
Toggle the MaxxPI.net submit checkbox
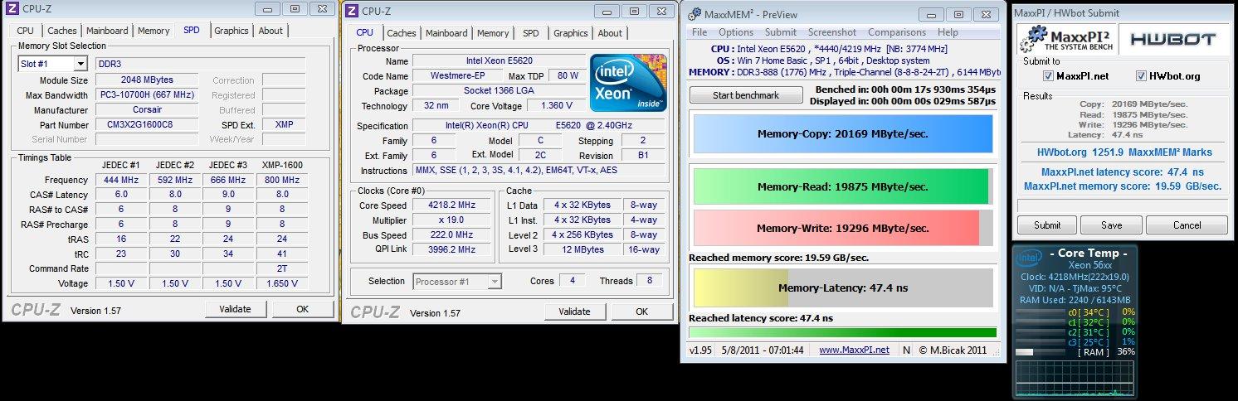click(x=1048, y=76)
